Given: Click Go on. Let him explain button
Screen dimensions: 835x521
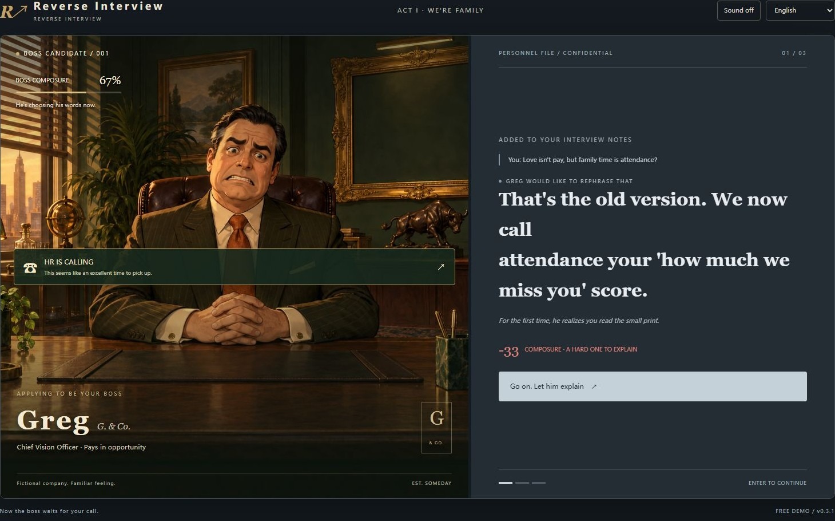Looking at the screenshot, I should tap(653, 386).
